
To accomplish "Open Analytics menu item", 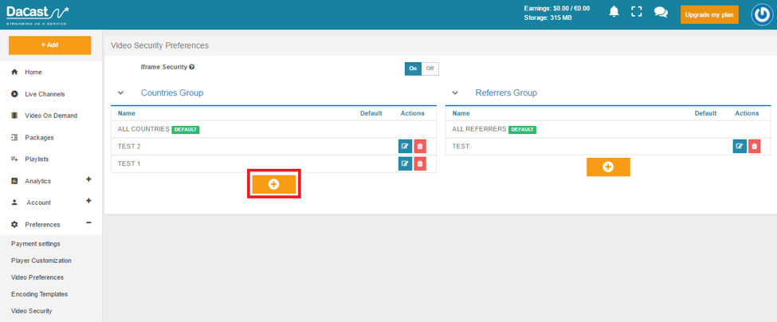I will [38, 181].
